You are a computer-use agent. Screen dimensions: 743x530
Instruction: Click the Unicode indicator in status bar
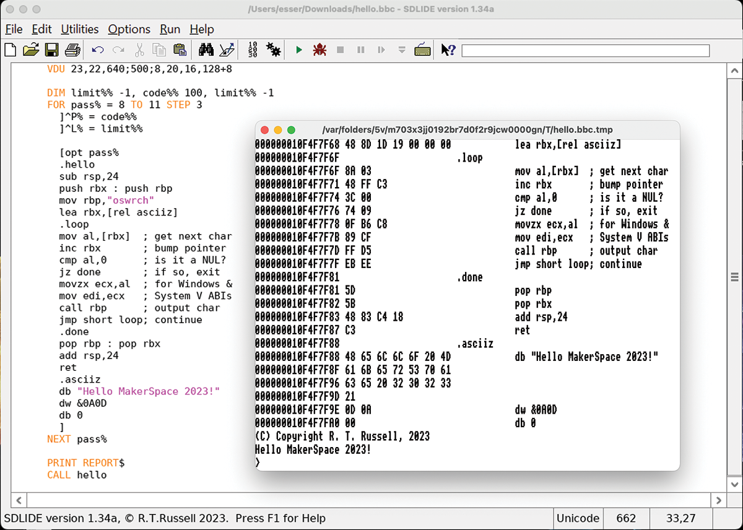pyautogui.click(x=578, y=519)
